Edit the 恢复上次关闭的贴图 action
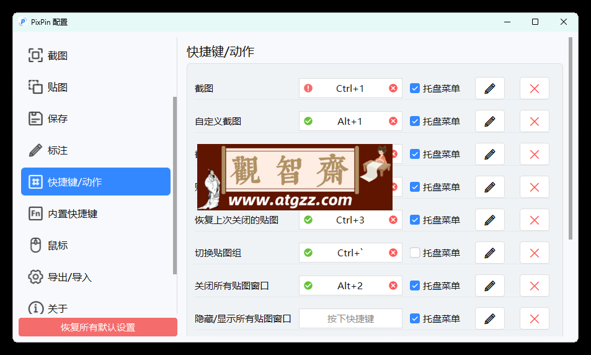 pos(490,220)
